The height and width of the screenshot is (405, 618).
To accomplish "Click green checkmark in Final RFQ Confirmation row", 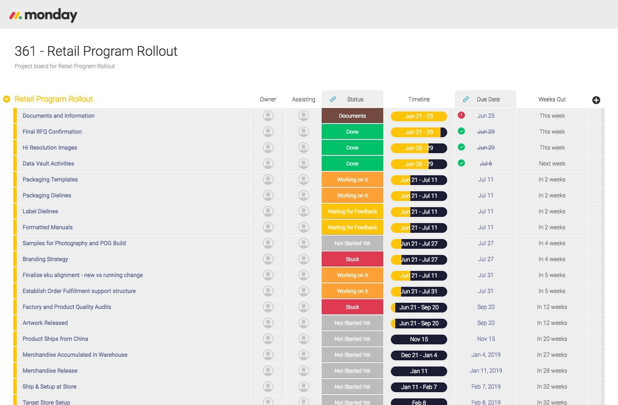I will (461, 131).
